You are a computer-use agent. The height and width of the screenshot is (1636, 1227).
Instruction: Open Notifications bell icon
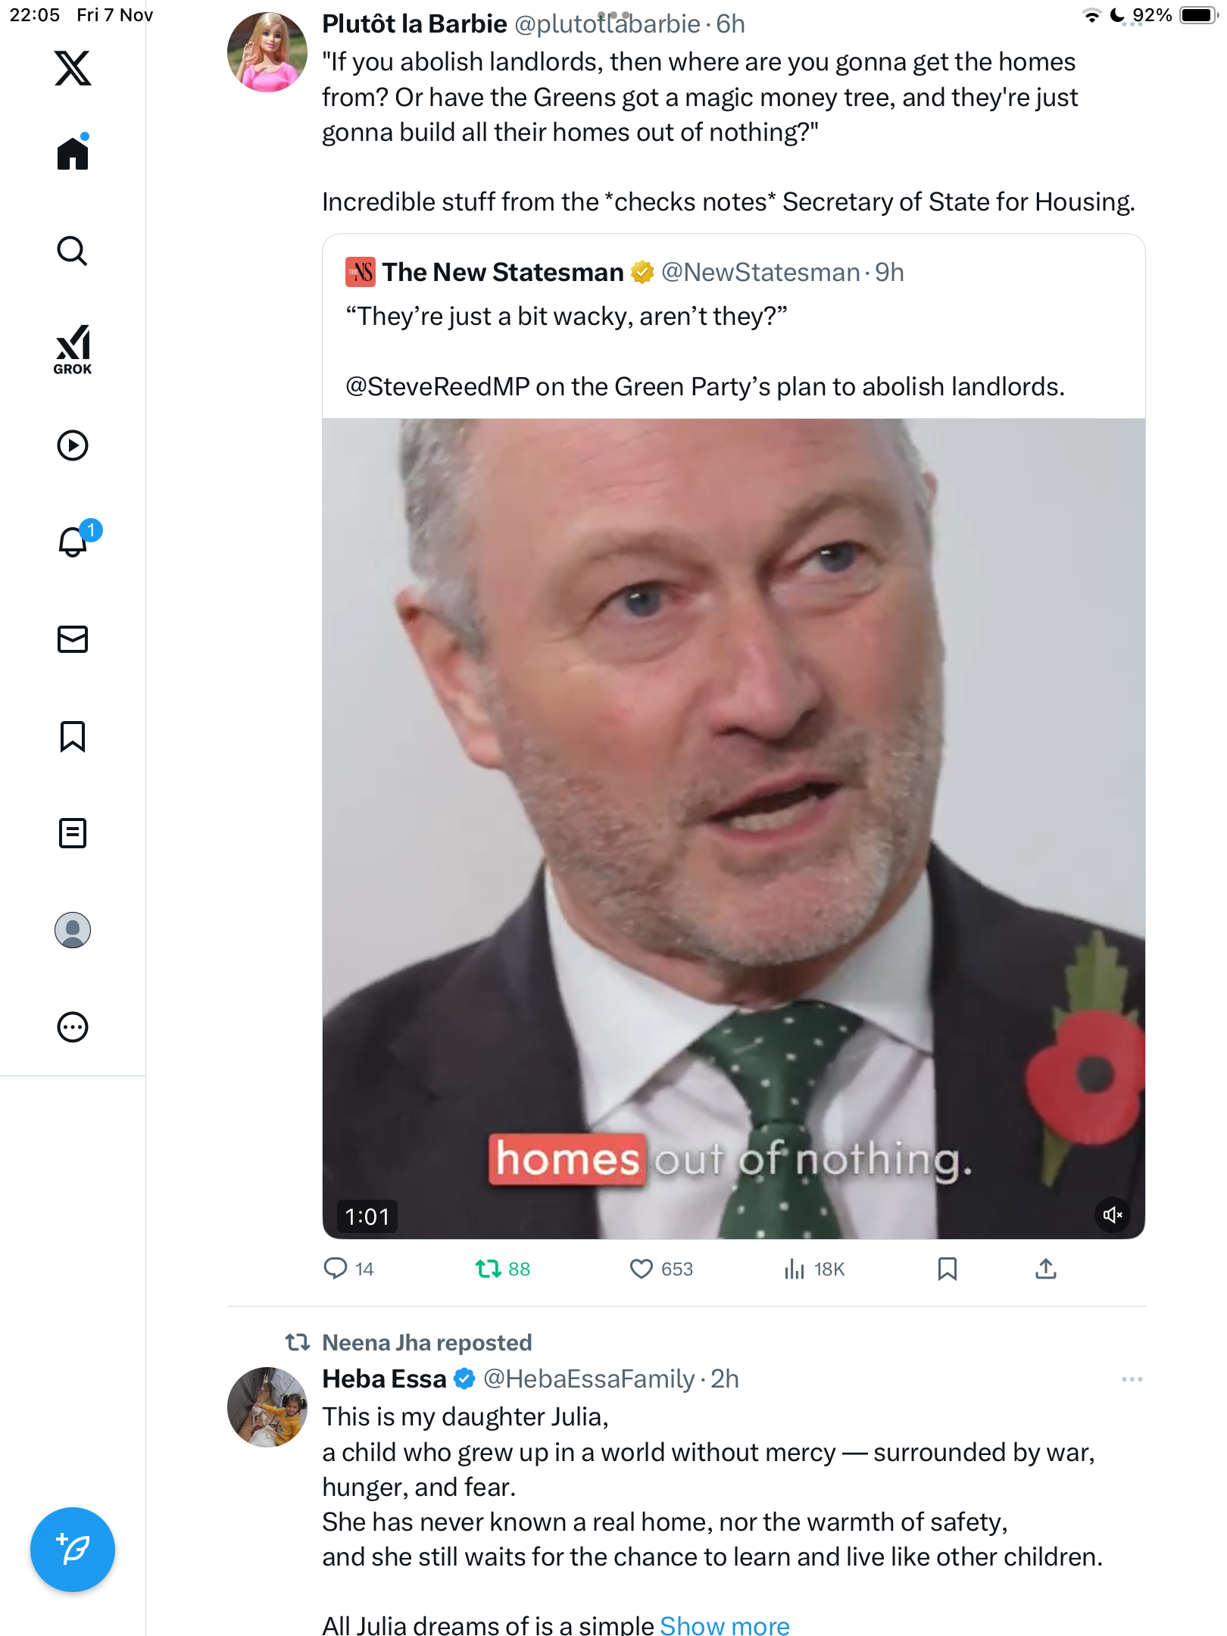(x=73, y=542)
